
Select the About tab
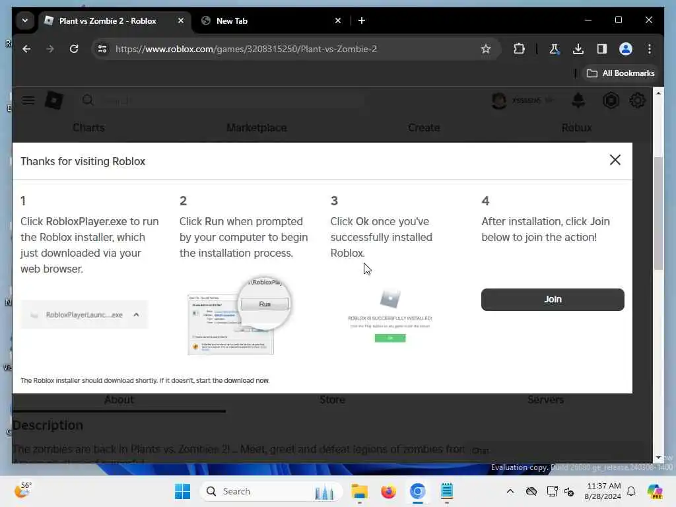pyautogui.click(x=119, y=399)
